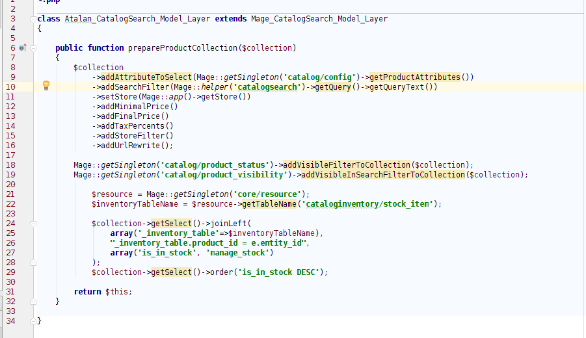The image size is (586, 338).
Task: Click the 'is_in_stock DESC' string
Action: pos(278,272)
